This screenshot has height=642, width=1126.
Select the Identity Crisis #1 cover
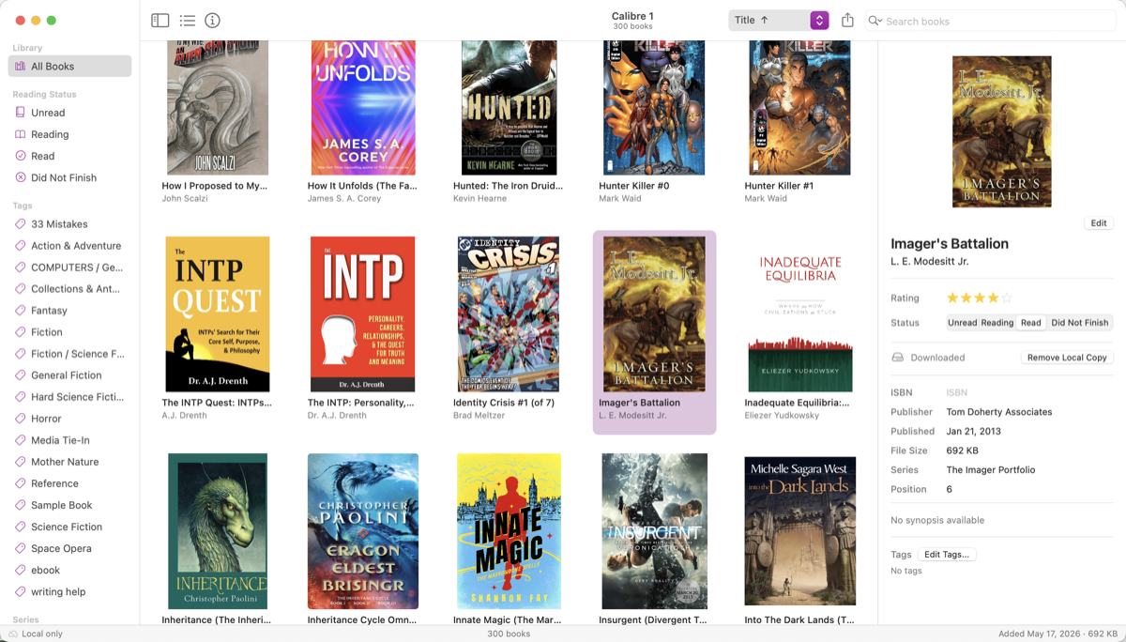tap(509, 314)
